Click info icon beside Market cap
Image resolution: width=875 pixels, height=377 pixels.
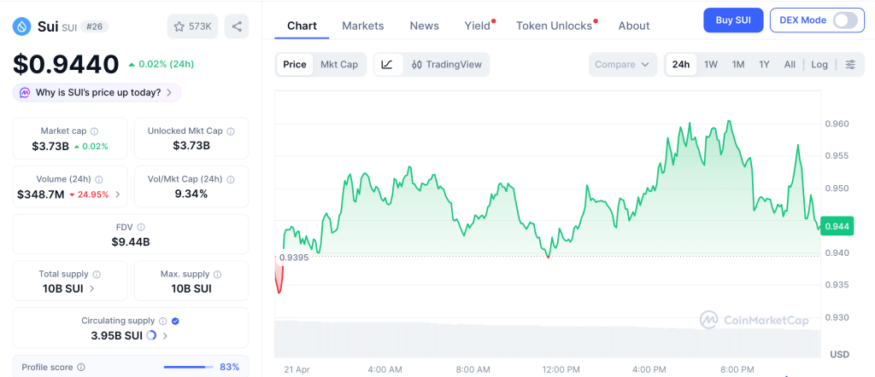[94, 131]
